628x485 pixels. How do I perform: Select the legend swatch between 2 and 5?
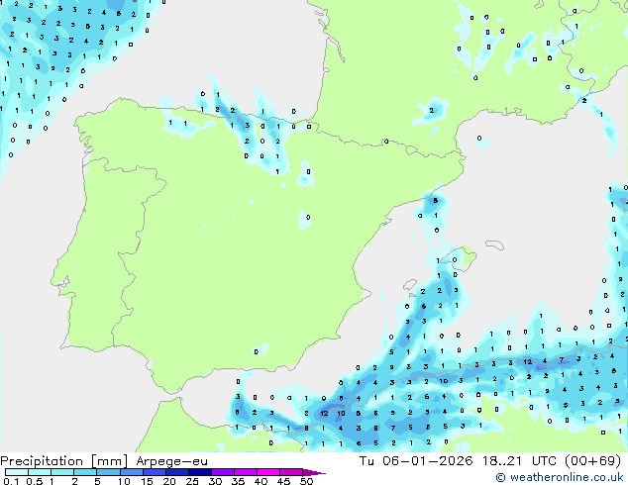85,472
